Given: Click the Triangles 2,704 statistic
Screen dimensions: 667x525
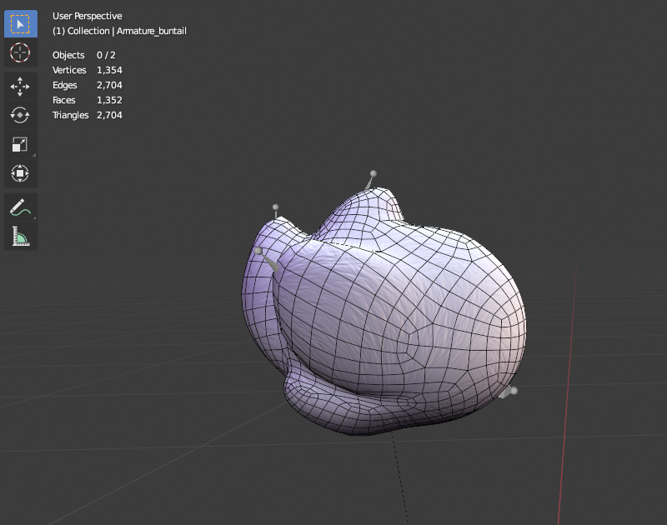Looking at the screenshot, I should point(88,115).
